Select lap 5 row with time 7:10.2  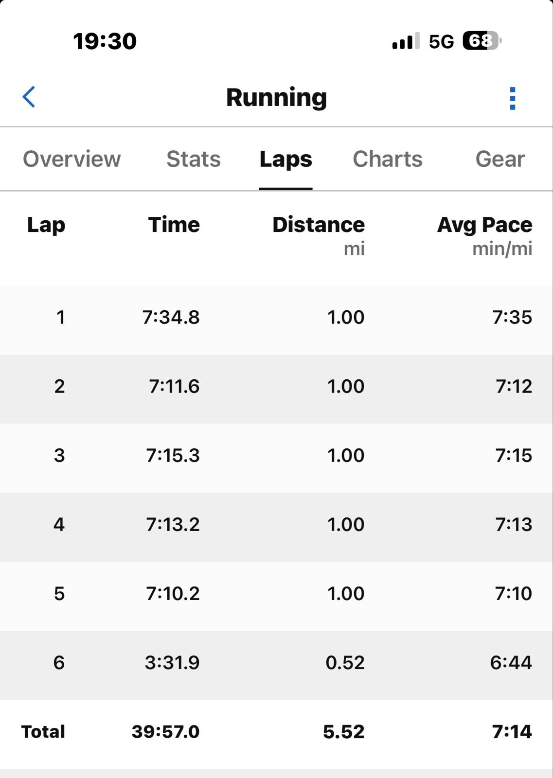[x=276, y=594]
